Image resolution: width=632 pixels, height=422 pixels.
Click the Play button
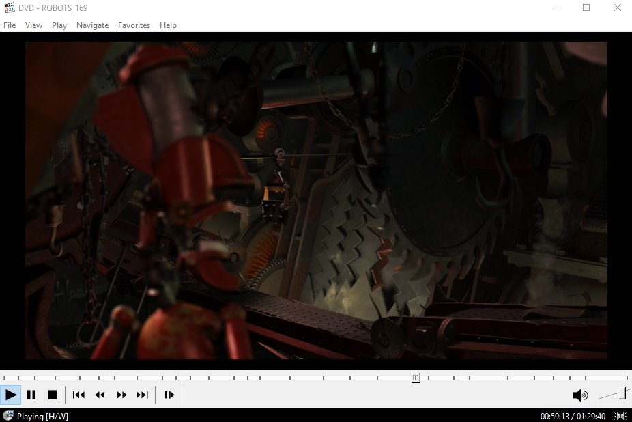(11, 395)
